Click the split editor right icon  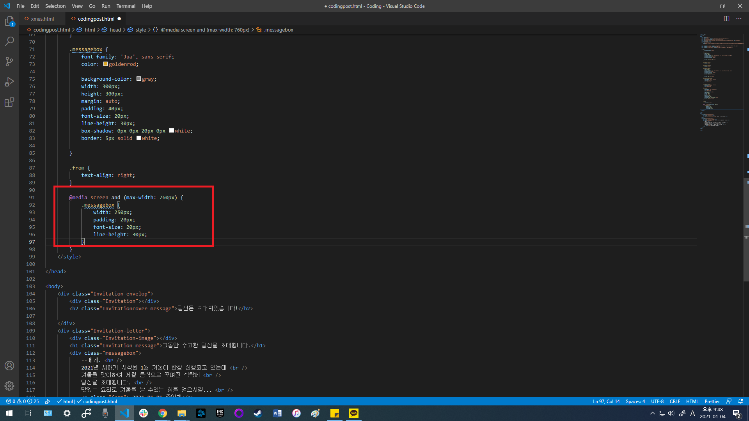point(726,19)
